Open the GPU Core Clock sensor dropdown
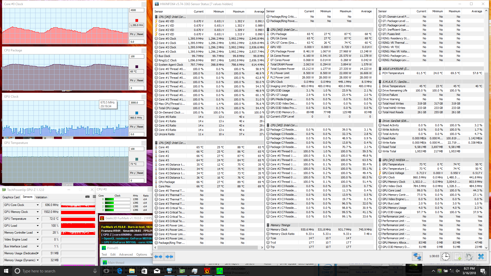Screen dimensions: 491x276 pos(38,205)
